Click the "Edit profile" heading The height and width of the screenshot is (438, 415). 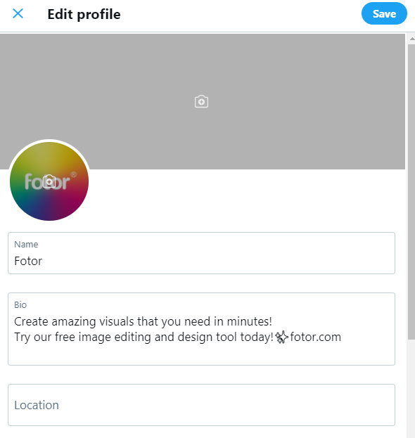(x=84, y=14)
